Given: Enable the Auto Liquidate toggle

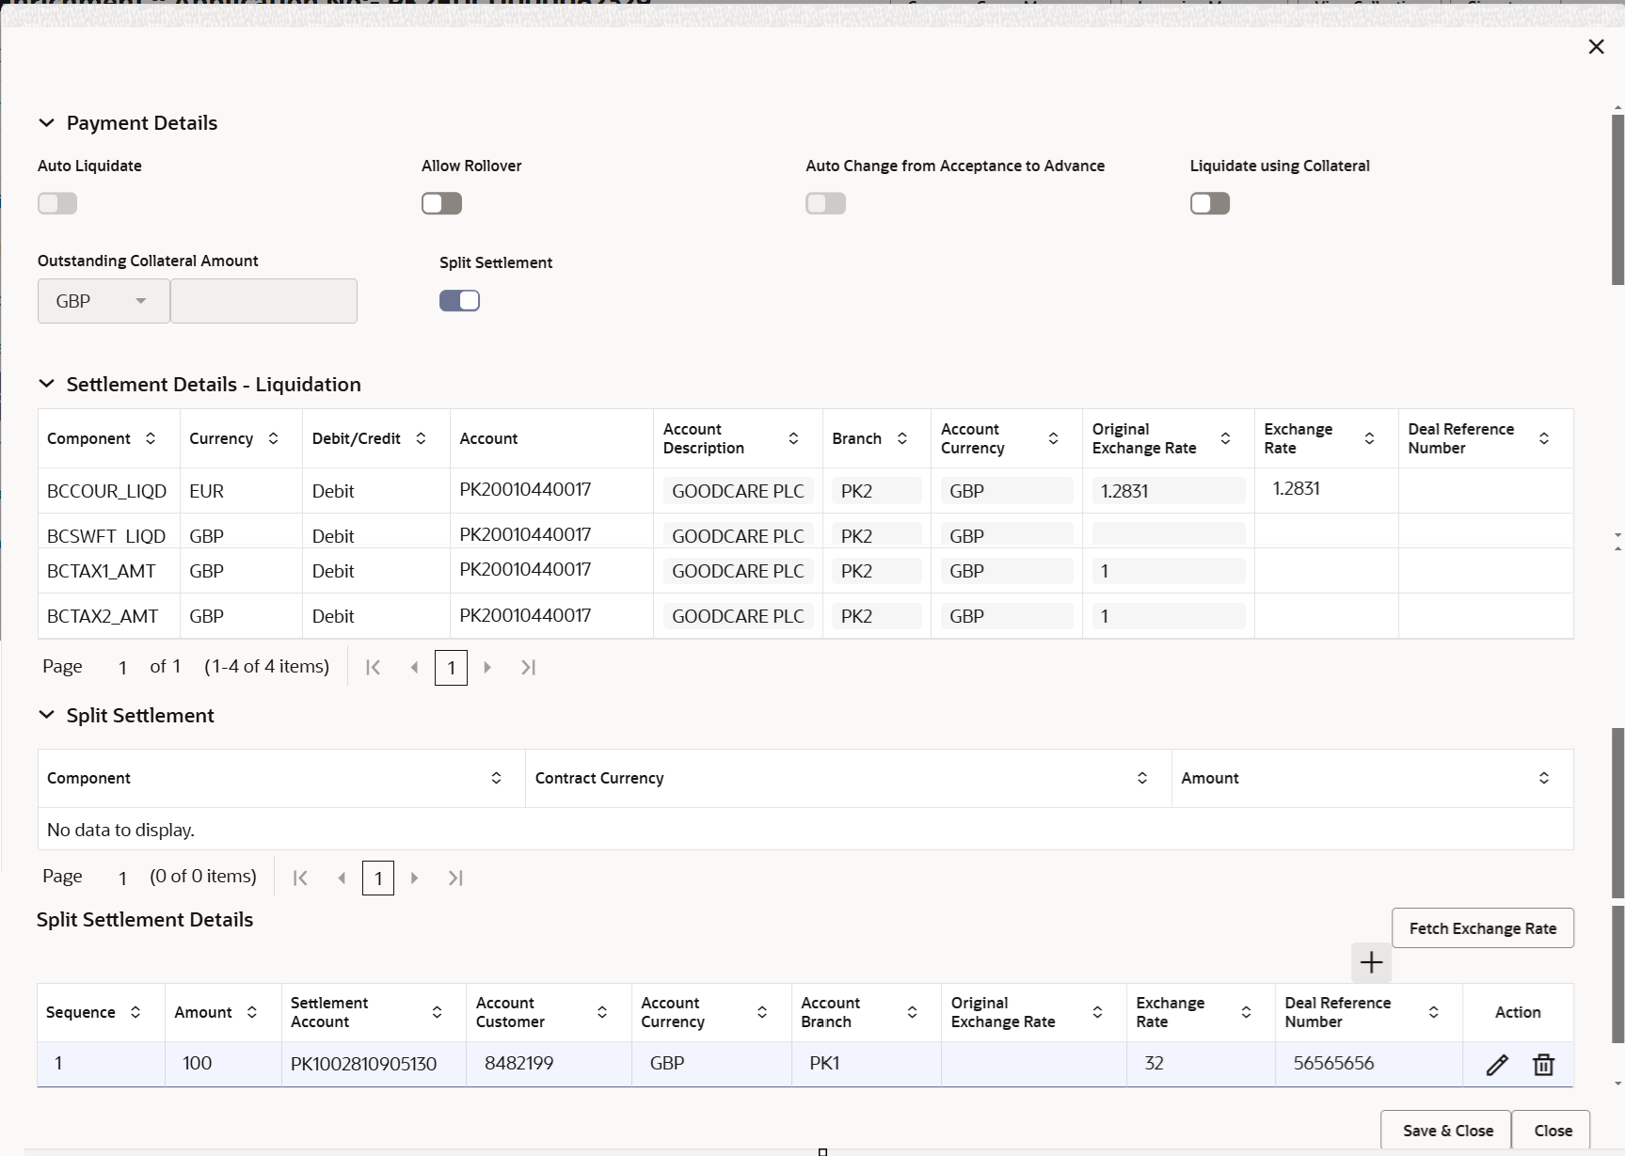Looking at the screenshot, I should (x=57, y=203).
